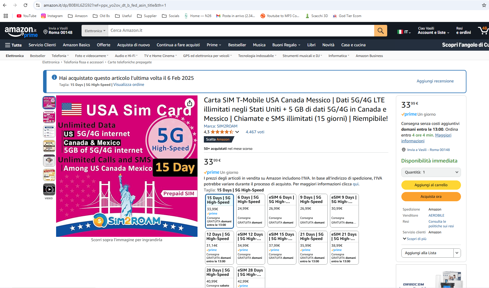Change delivery address Invia a Vasili Roma 00148
Viewport: 489px width, 288px height.
(58, 31)
